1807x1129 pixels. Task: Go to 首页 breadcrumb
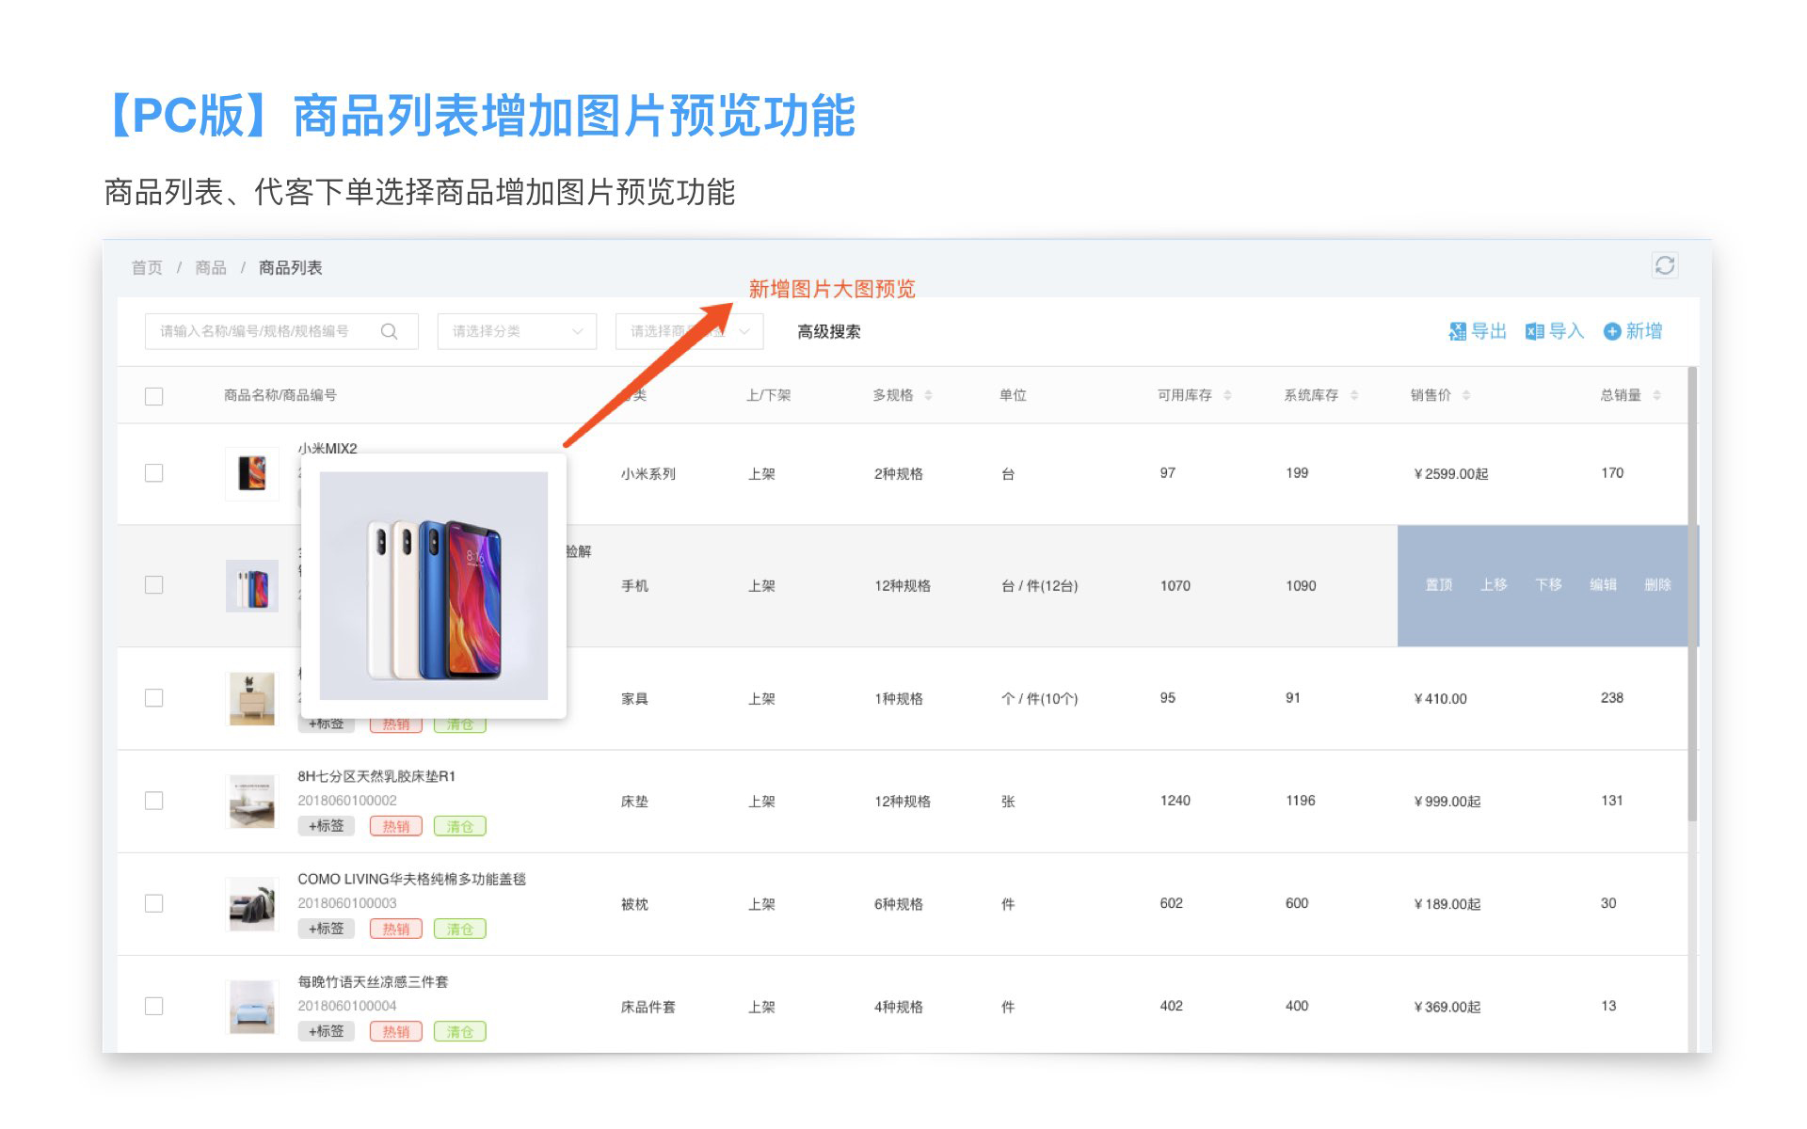[147, 268]
